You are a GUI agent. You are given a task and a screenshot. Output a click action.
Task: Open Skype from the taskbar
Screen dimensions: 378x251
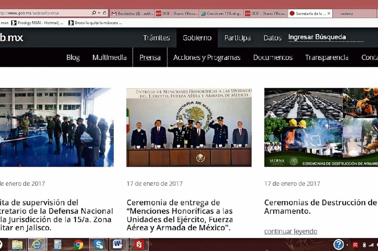point(98,244)
